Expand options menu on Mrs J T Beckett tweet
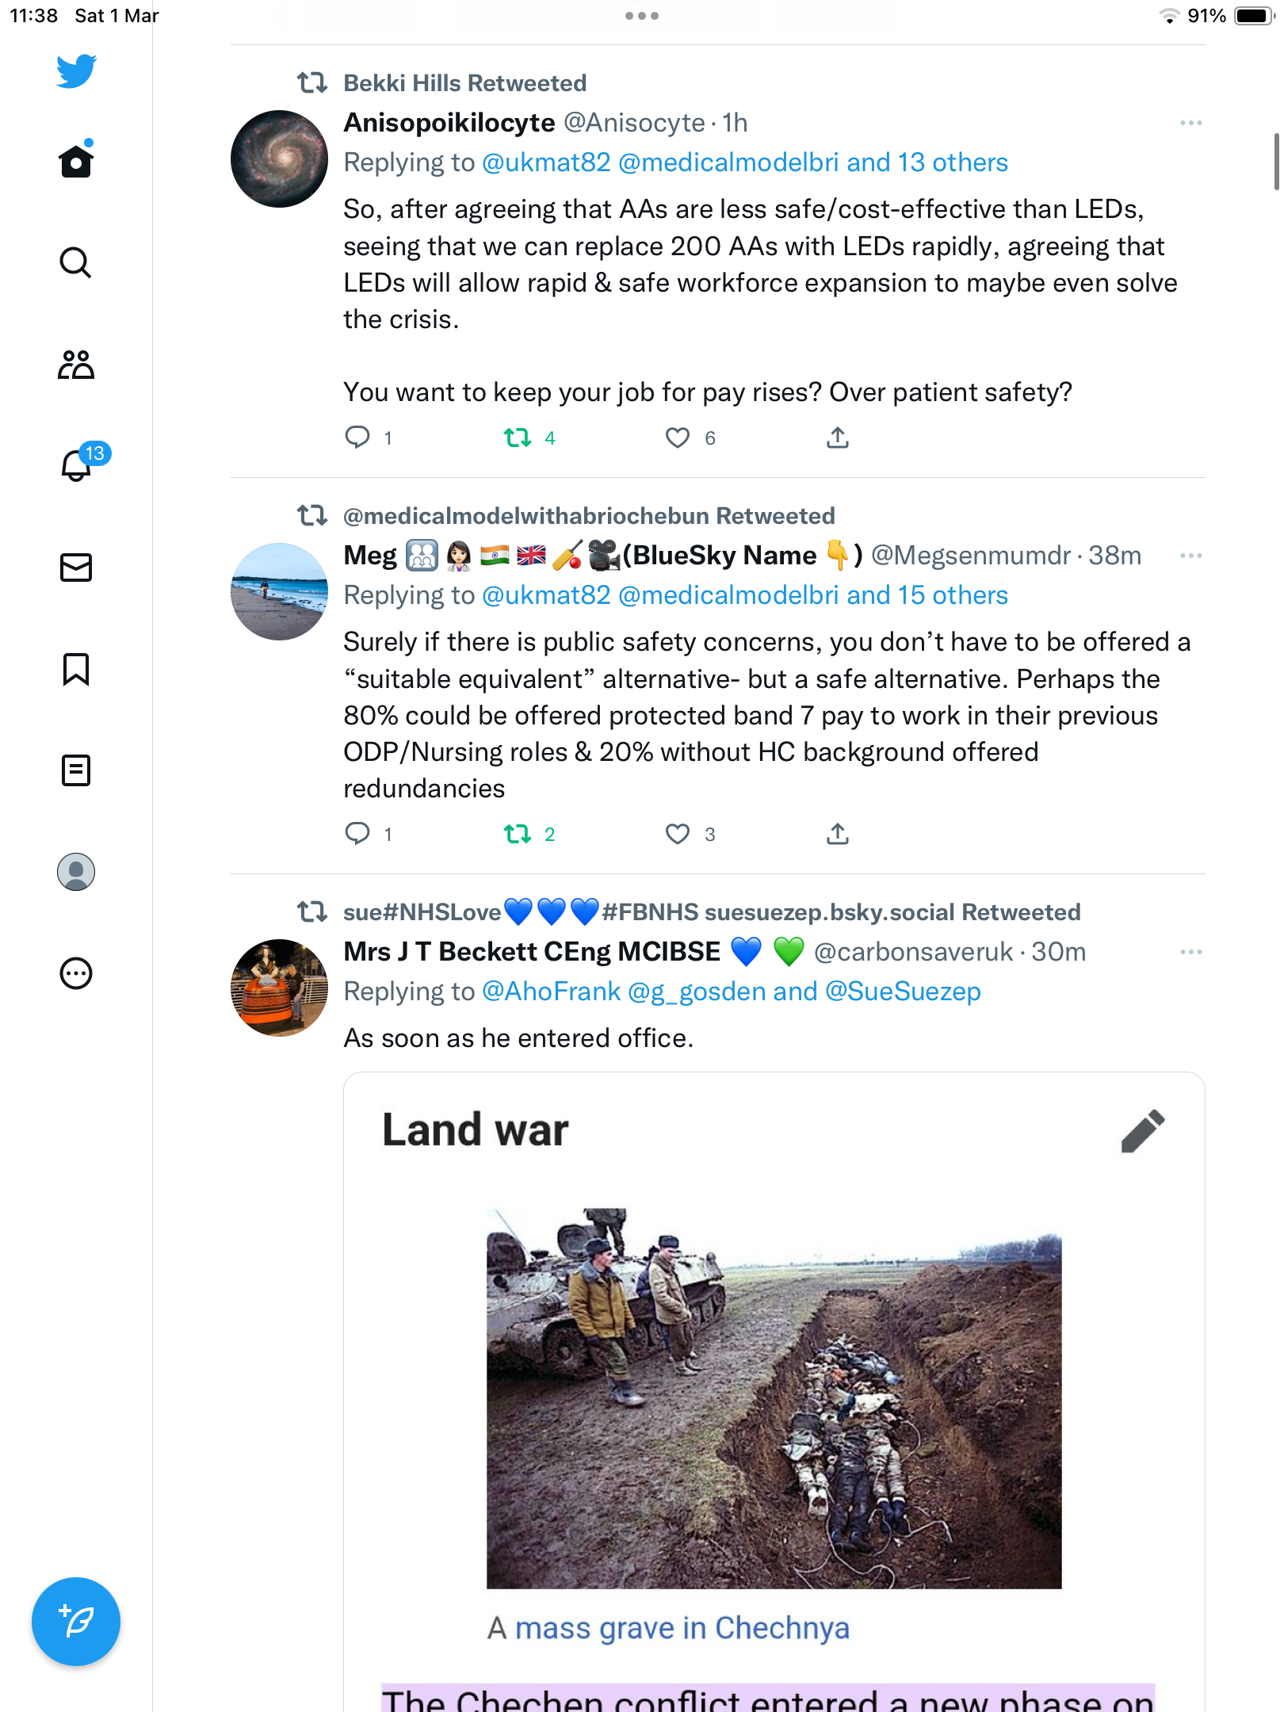The width and height of the screenshot is (1284, 1712). [x=1190, y=952]
